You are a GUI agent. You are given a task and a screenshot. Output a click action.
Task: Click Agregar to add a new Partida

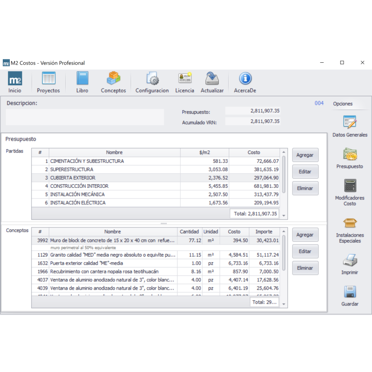point(305,155)
